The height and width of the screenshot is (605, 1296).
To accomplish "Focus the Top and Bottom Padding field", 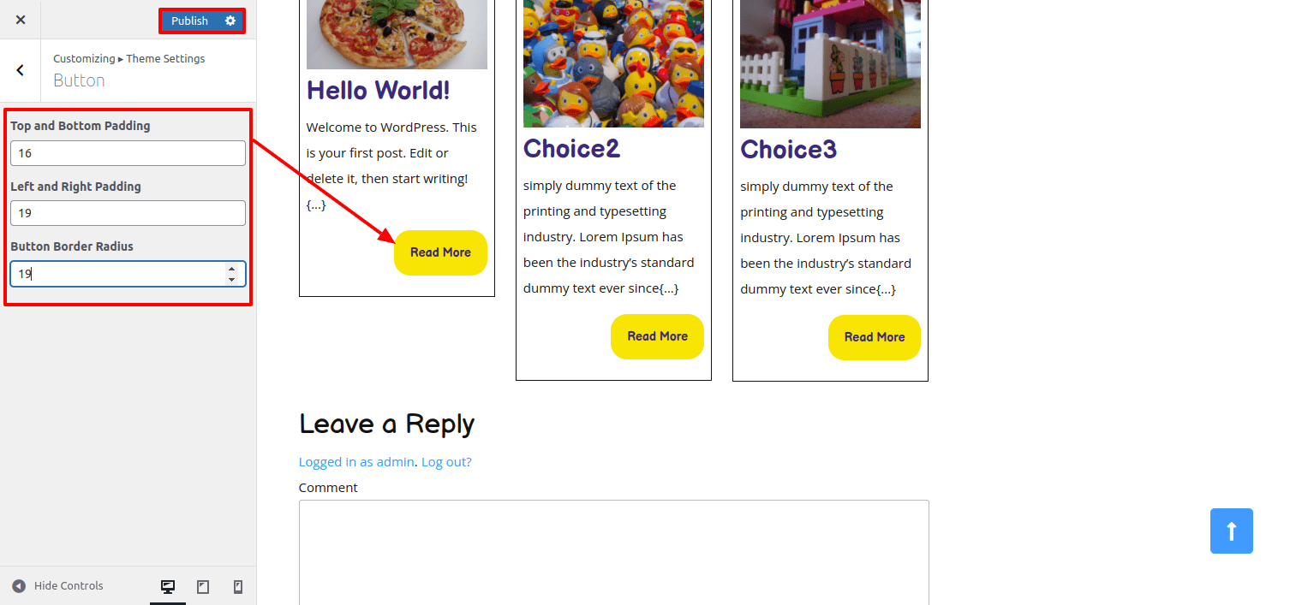I will (x=128, y=153).
